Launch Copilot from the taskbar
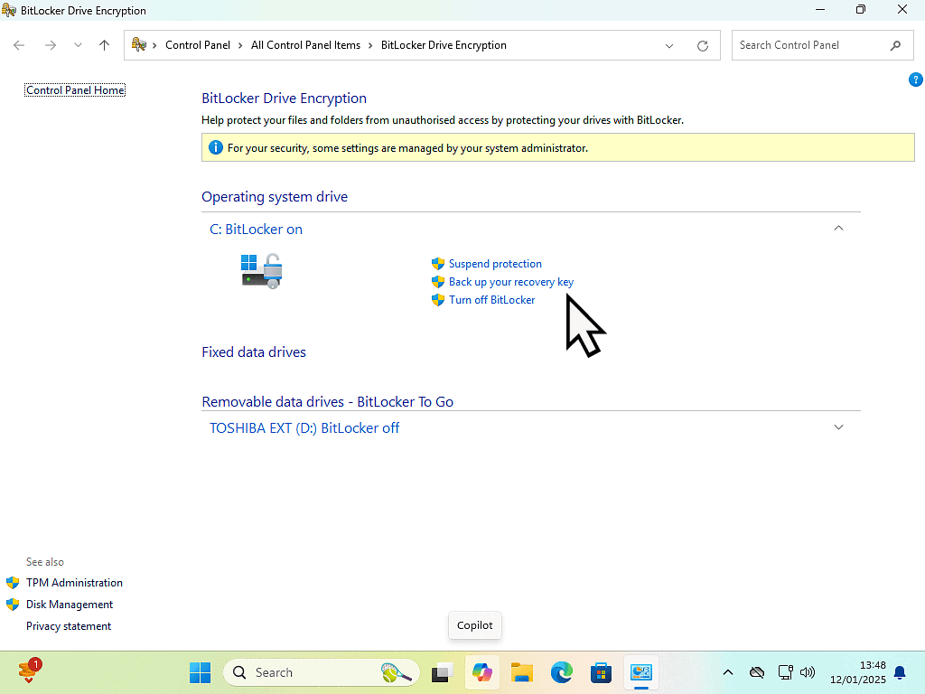Image resolution: width=925 pixels, height=694 pixels. (x=482, y=672)
